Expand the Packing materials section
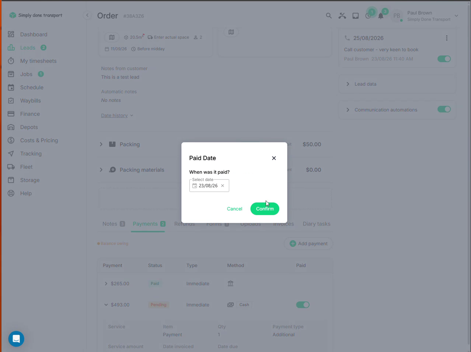The image size is (471, 352). [101, 170]
